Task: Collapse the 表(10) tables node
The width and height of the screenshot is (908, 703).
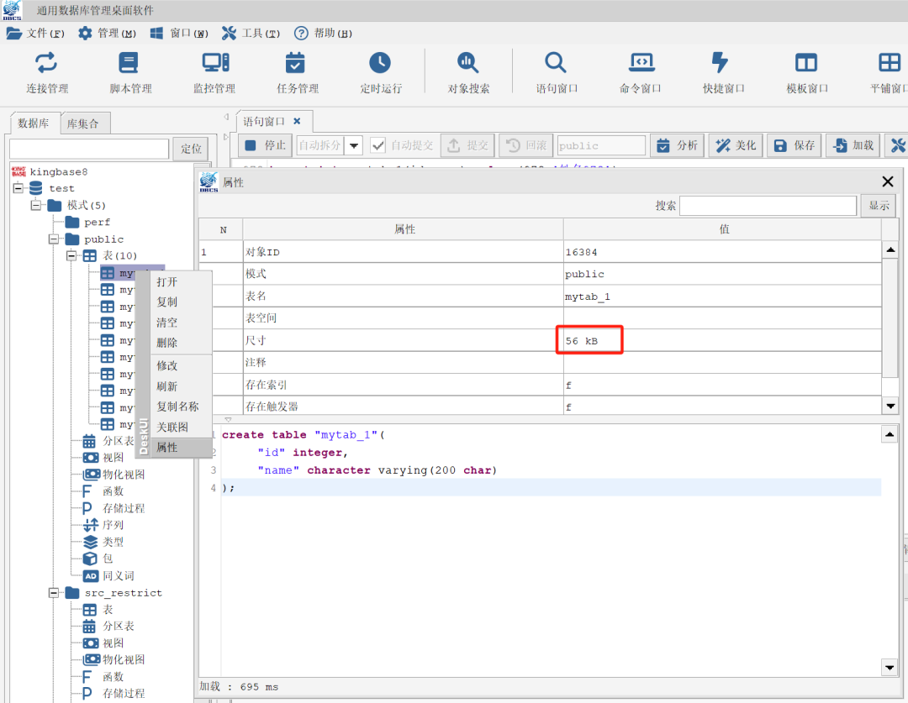Action: [x=71, y=256]
